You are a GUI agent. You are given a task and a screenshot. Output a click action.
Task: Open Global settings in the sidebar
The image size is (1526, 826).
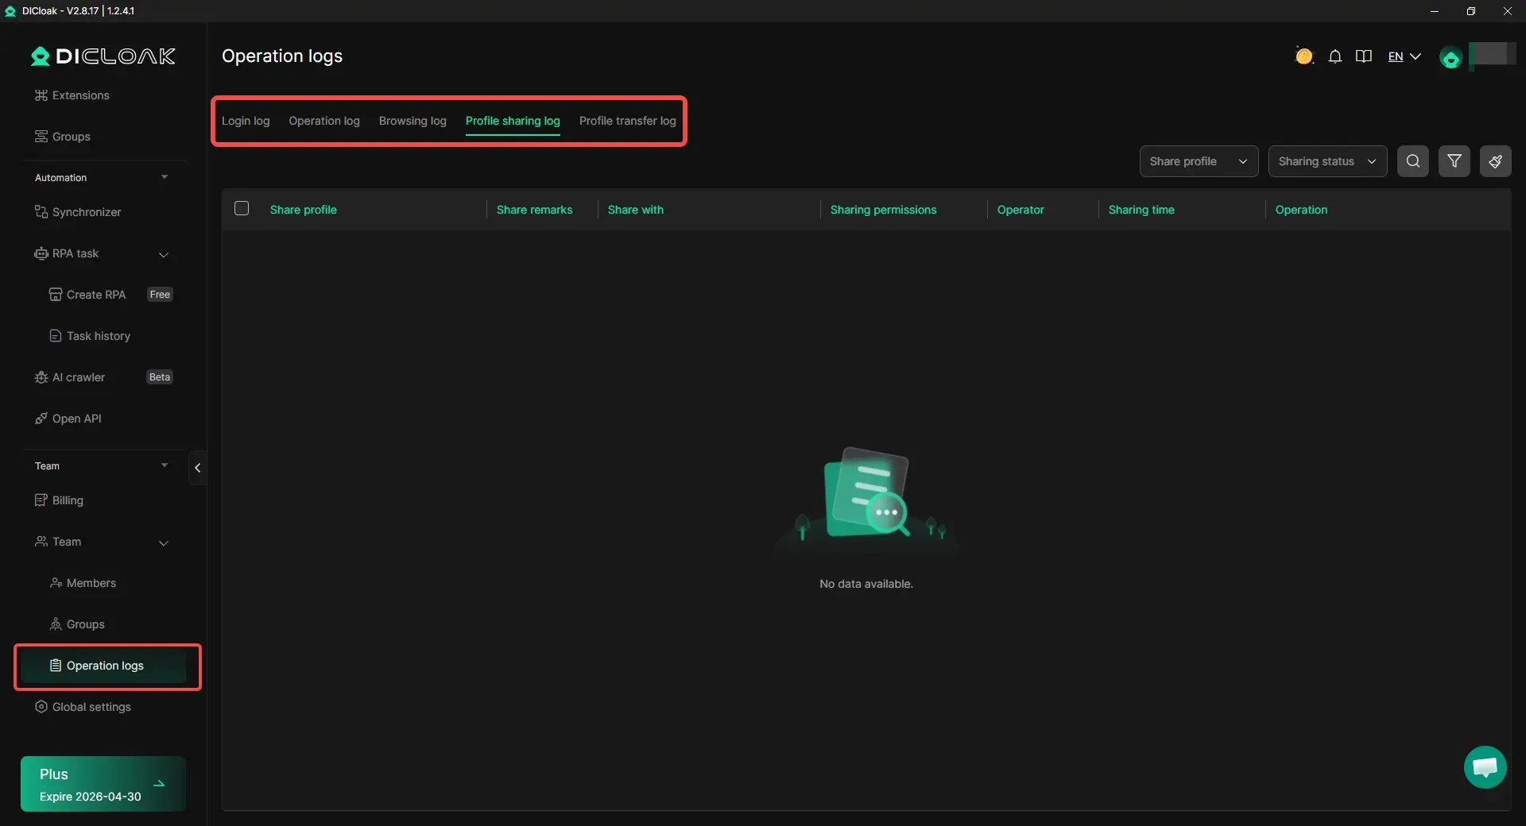[x=91, y=707]
